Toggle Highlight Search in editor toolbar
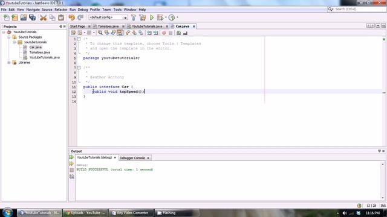 (x=120, y=33)
